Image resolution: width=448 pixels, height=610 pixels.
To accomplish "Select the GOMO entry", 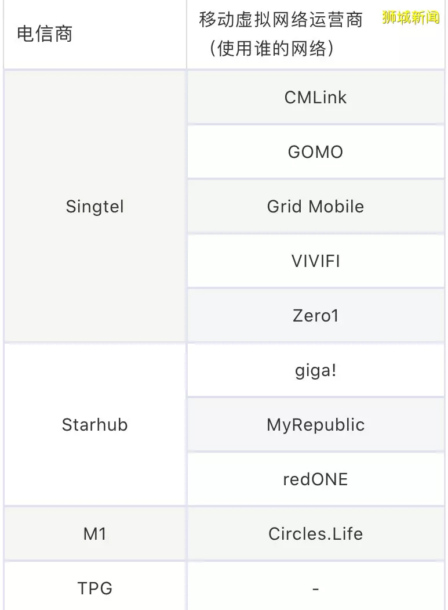I will [315, 151].
